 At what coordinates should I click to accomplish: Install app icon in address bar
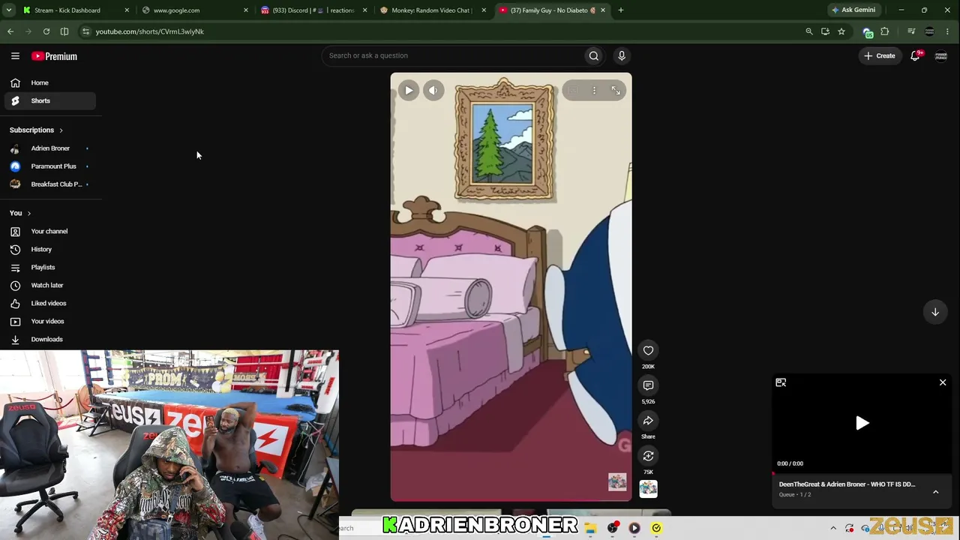tap(825, 31)
